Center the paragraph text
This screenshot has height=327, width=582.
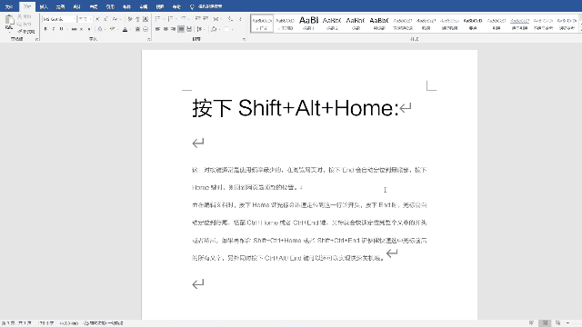166,29
